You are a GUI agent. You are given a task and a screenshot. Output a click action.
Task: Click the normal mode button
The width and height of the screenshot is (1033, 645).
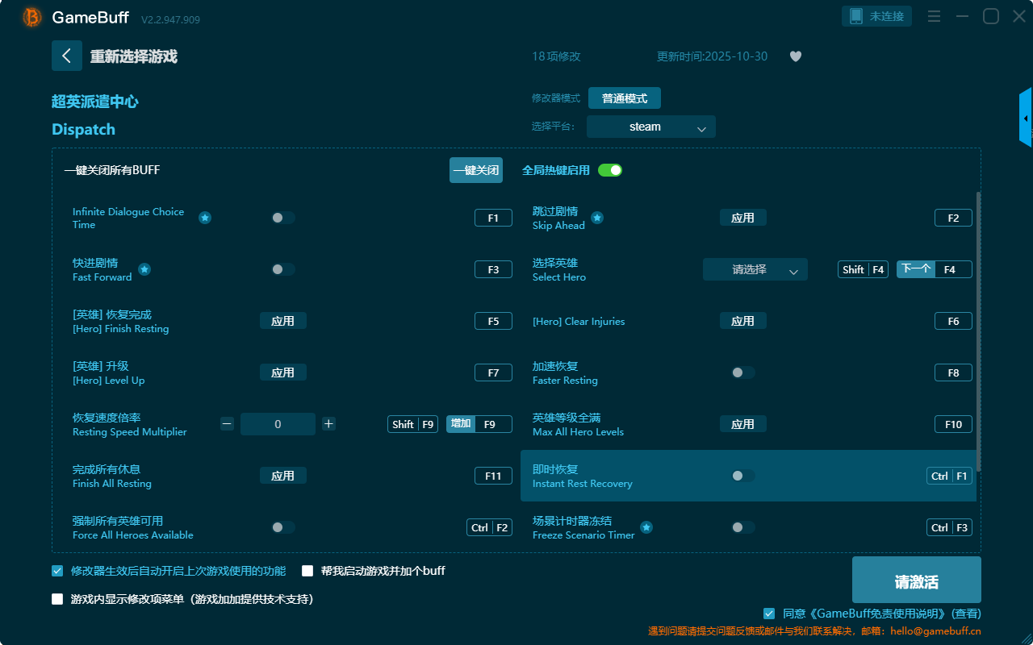[x=624, y=98]
